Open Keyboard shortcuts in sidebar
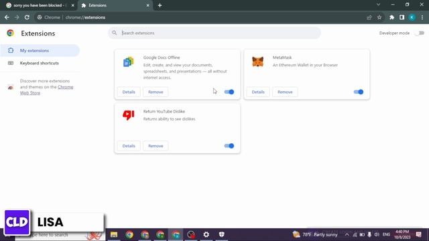Viewport: 429px width, 241px height. click(x=40, y=63)
